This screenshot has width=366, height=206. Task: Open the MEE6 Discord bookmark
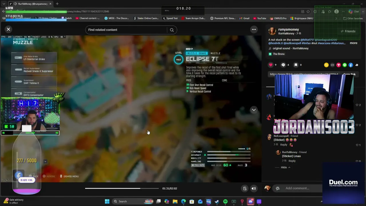(117, 18)
